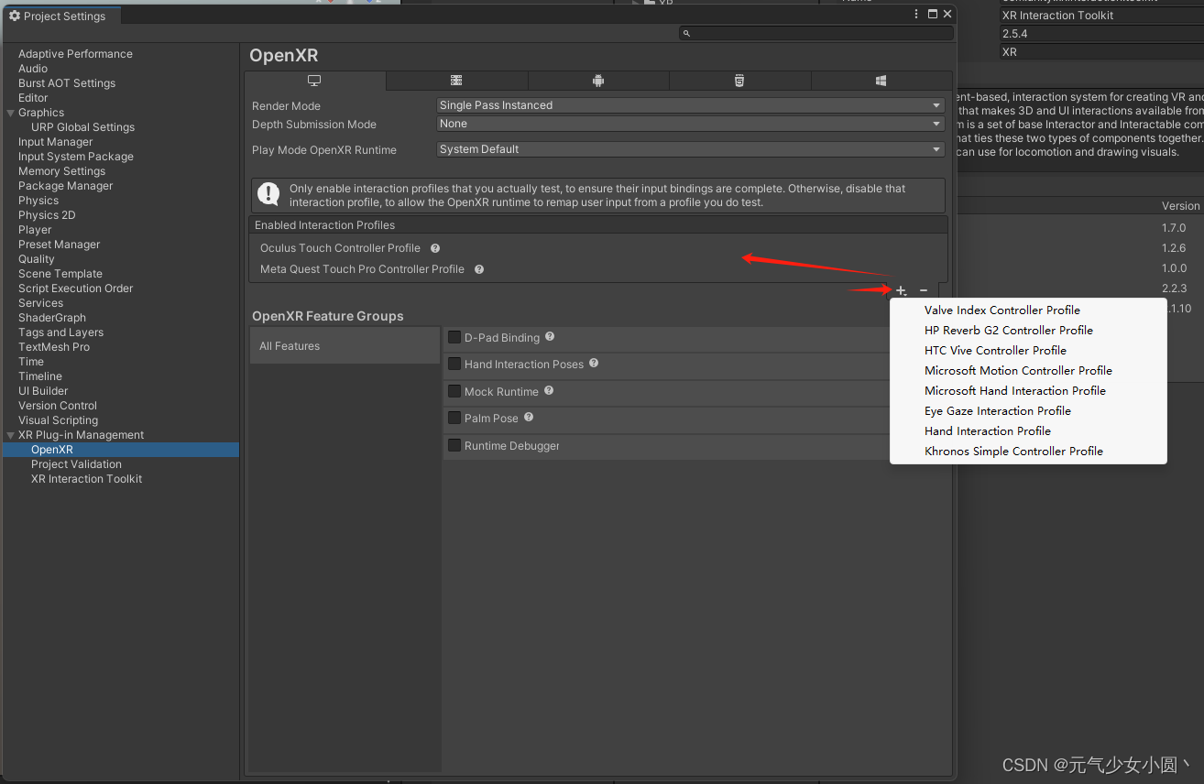Screen dimensions: 1204x784
Task: Open help icon next to Palm Pose
Action: pos(529,418)
